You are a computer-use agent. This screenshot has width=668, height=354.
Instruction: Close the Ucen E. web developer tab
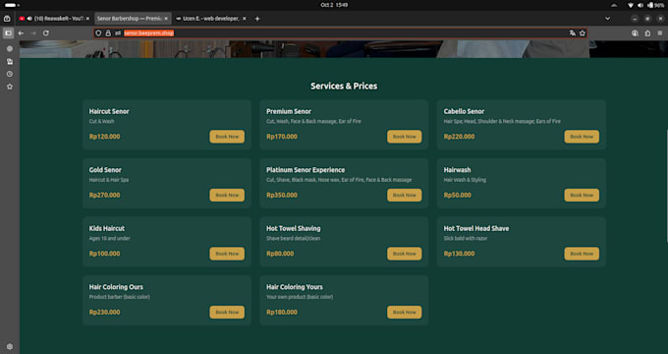coord(244,19)
